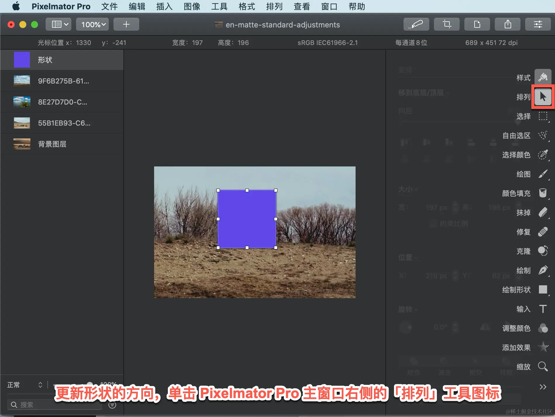Select the 输入 text tool

543,309
